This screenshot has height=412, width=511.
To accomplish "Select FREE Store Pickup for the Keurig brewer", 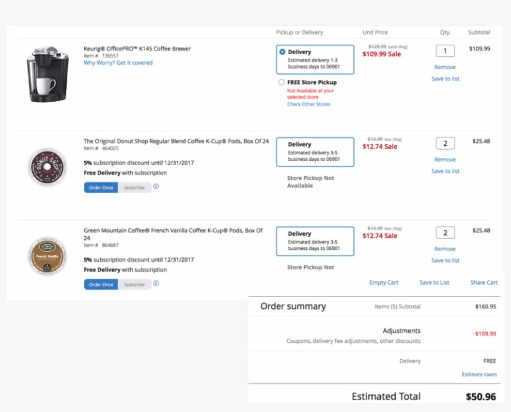I will point(280,82).
